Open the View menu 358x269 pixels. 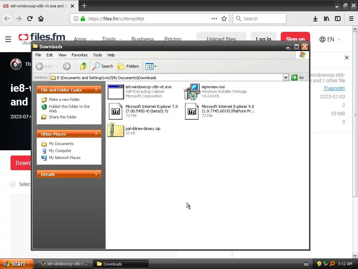point(62,55)
